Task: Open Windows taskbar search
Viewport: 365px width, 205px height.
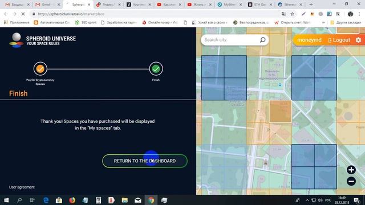Action: tap(19, 200)
